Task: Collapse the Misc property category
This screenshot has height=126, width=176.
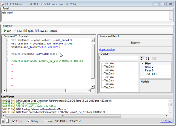Action: pos(142,64)
